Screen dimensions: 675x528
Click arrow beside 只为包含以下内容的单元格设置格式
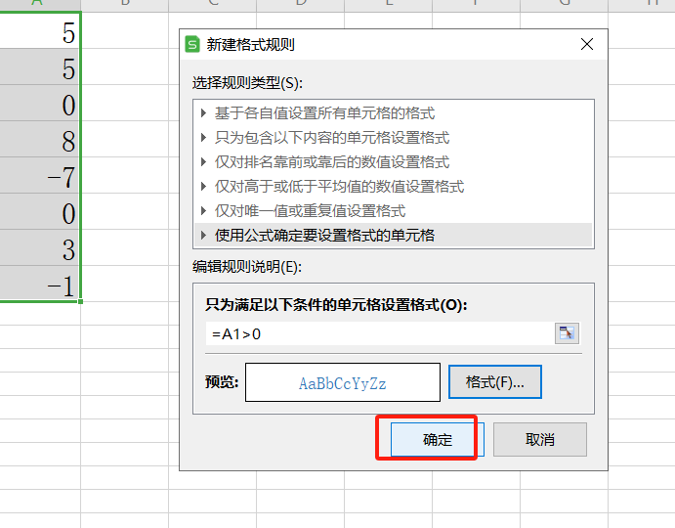coord(203,138)
